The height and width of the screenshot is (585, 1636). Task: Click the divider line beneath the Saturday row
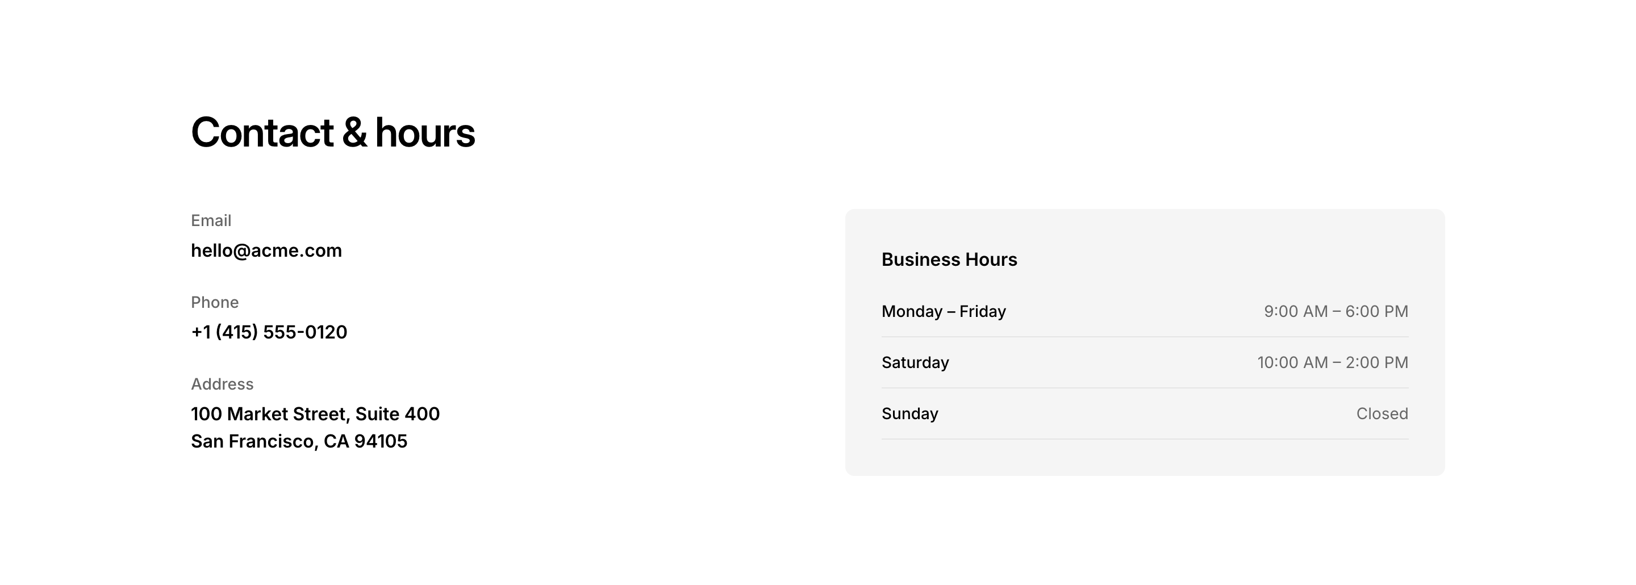pos(1145,388)
